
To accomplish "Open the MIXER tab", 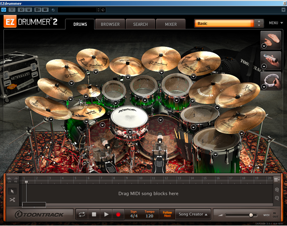I will (x=171, y=24).
